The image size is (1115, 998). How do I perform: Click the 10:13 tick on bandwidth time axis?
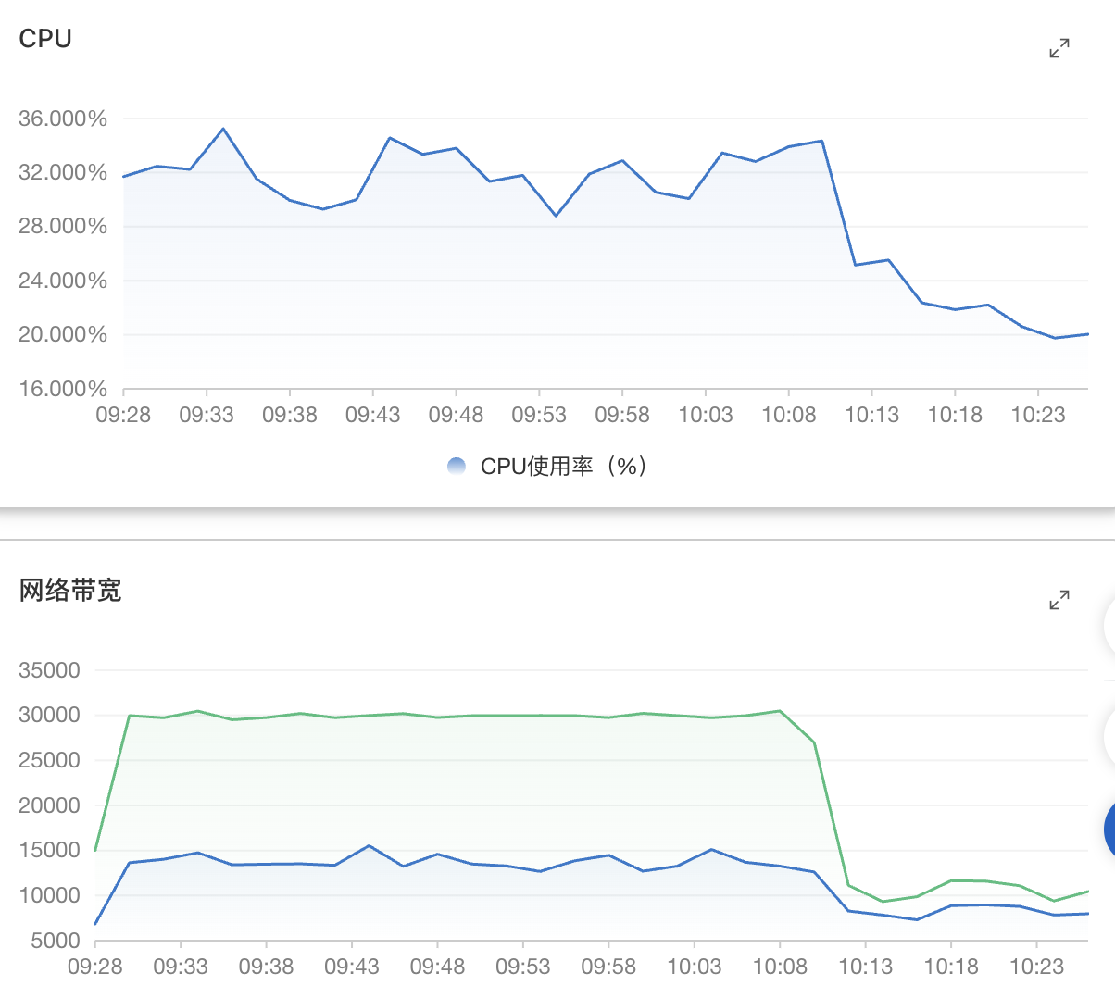pos(865,967)
